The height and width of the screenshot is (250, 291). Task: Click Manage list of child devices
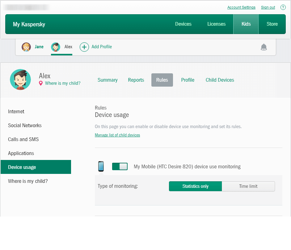point(117,135)
